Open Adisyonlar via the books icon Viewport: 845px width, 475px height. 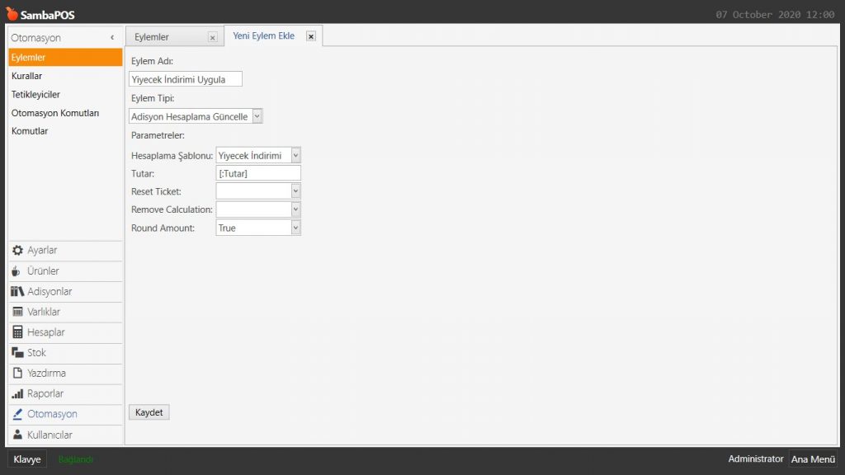17,292
